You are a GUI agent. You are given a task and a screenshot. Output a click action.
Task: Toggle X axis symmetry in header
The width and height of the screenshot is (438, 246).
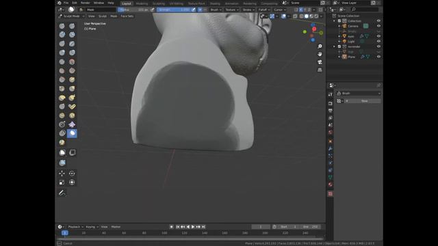[x=301, y=10]
